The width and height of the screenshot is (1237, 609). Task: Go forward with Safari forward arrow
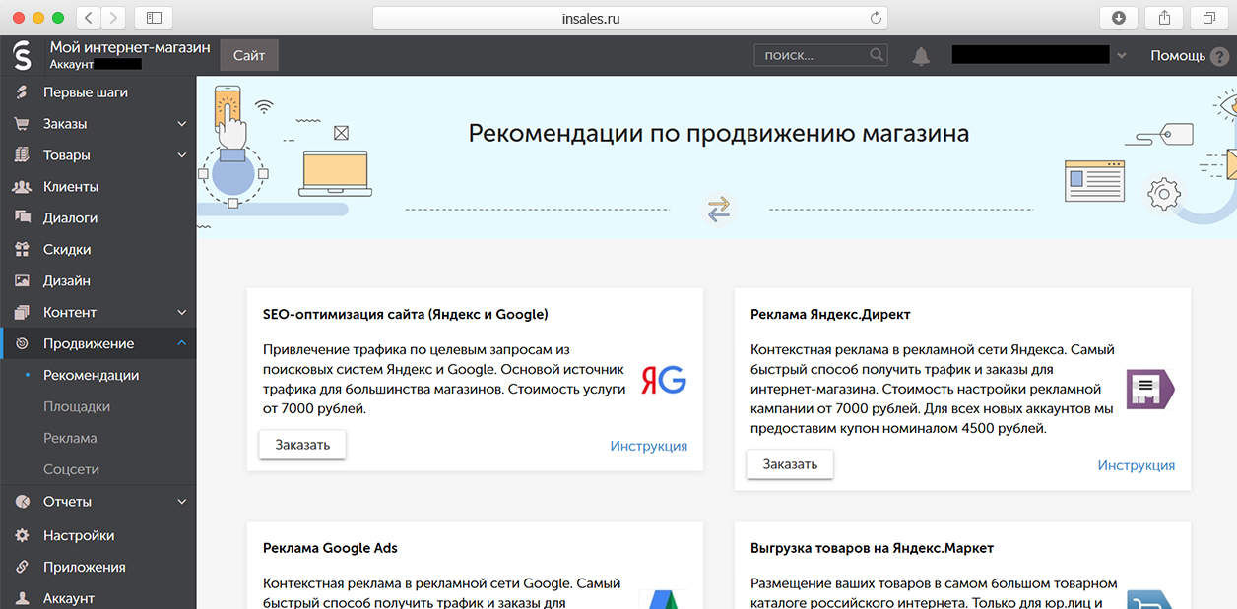pos(113,18)
